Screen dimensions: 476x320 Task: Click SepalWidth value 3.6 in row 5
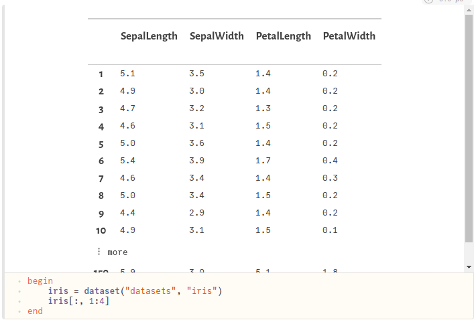(196, 143)
